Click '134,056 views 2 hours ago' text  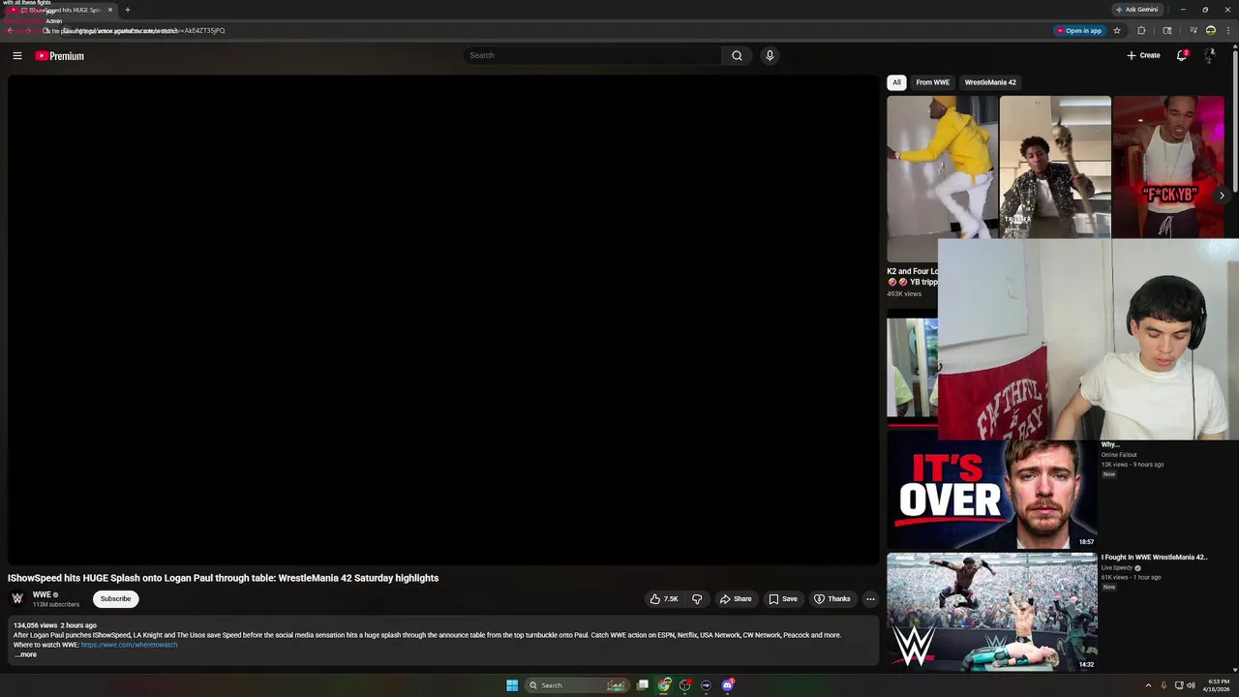[55, 625]
